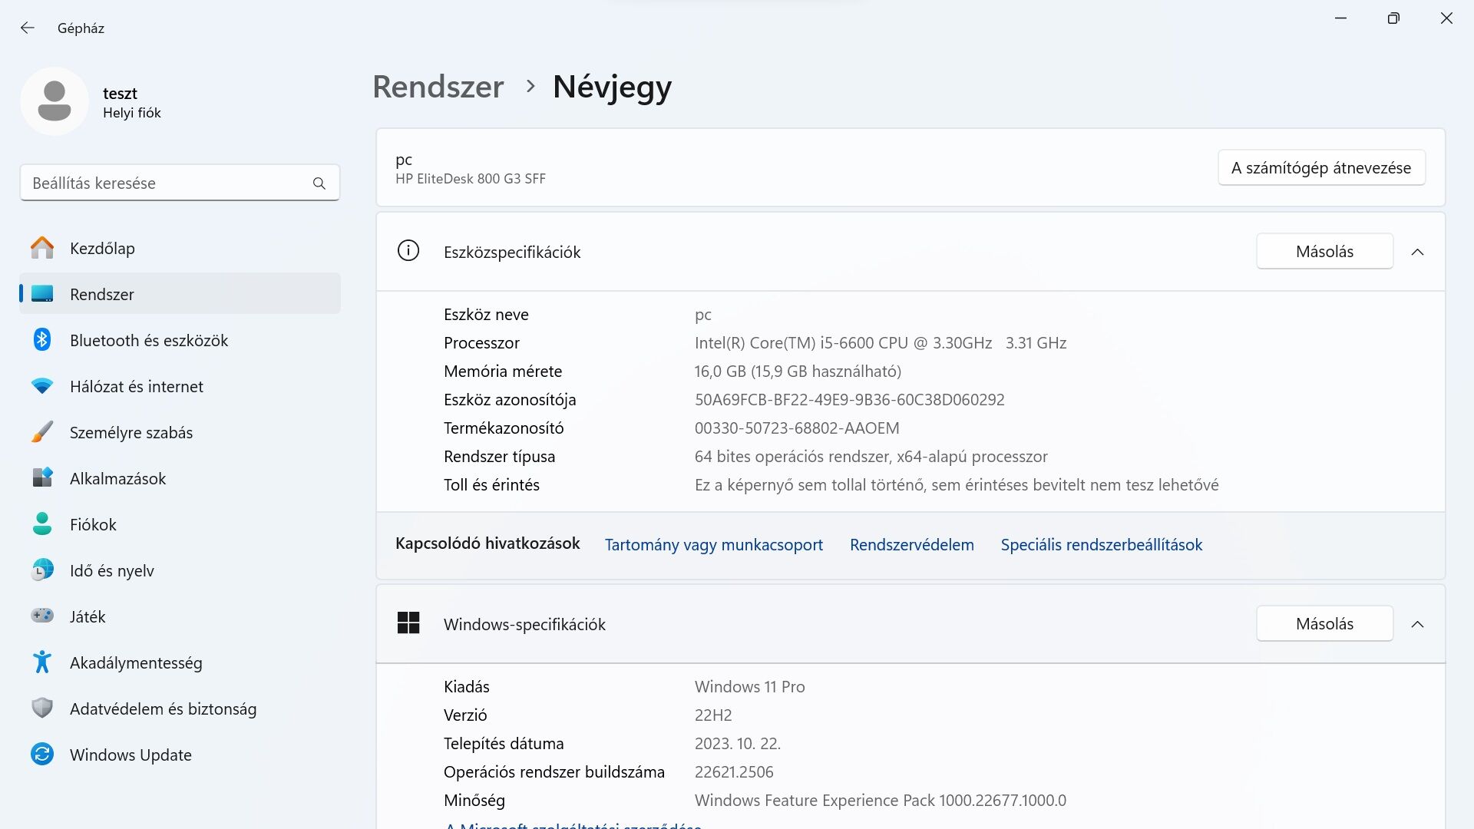Click the Rendszer monitor icon

[42, 294]
